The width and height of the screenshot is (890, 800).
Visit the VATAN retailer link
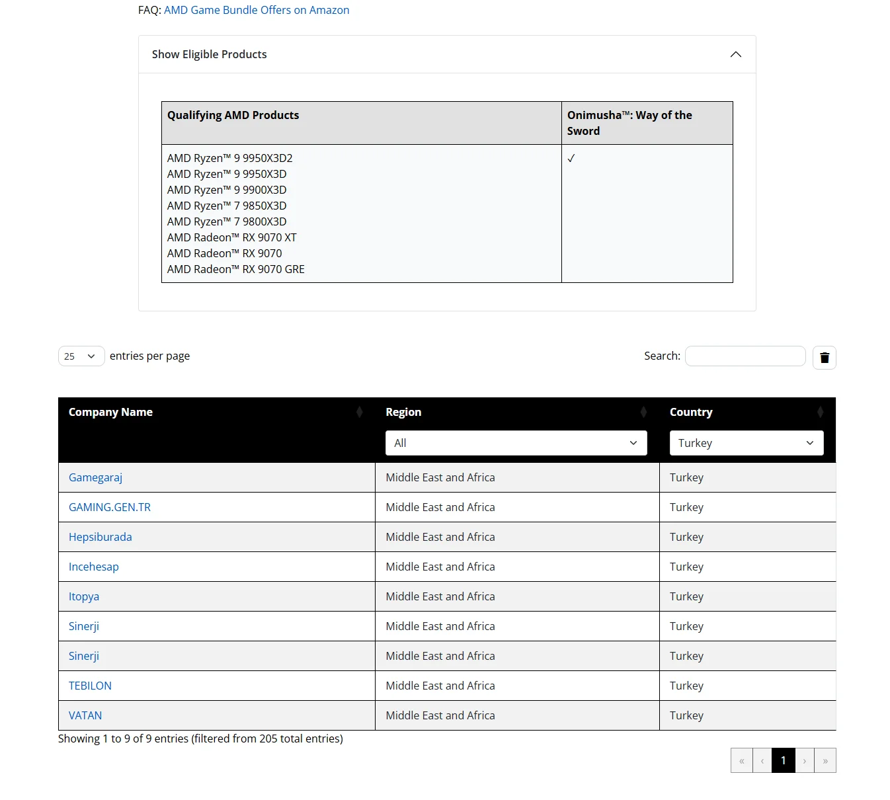pos(85,715)
